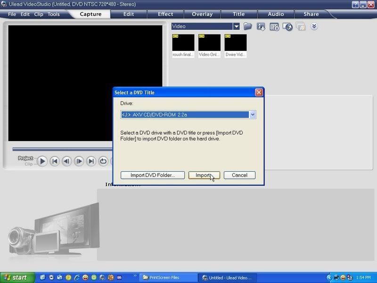This screenshot has width=377, height=283.
Task: Click the Import DVD Folder button
Action: [152, 175]
